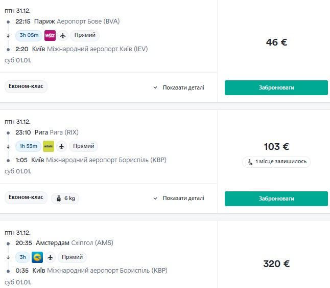Click 'Прямий' badge on Paris flight
Screen dimensions: 330x288
coord(85,35)
